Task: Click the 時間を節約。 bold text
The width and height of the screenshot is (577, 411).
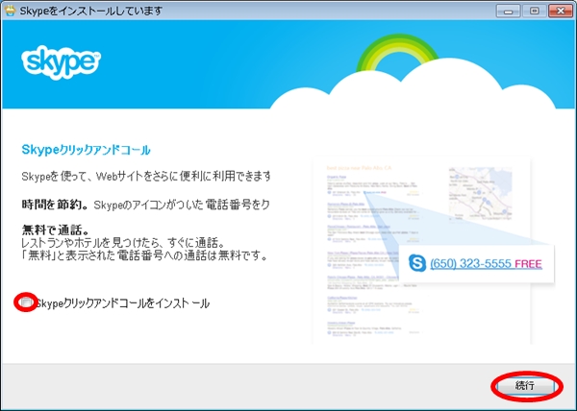Action: pos(55,205)
